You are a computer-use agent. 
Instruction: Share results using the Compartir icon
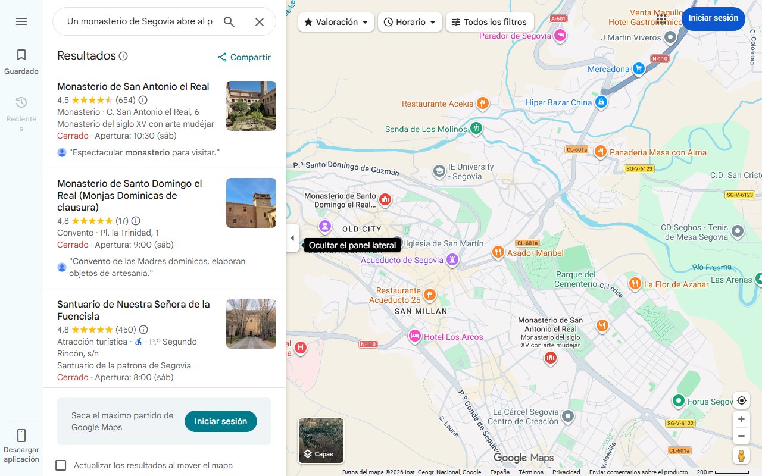(223, 57)
